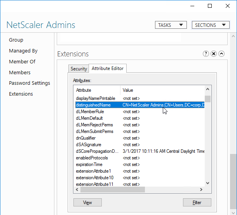Click the main pane scroll up arrow
The image size is (237, 215).
tap(233, 36)
